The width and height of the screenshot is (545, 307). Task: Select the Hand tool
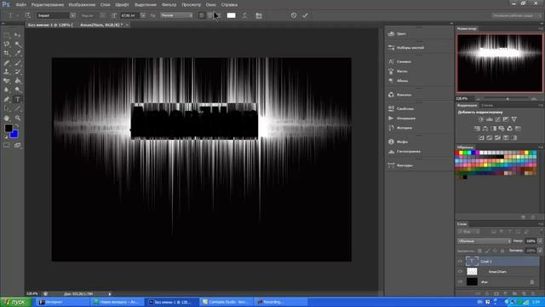point(7,118)
